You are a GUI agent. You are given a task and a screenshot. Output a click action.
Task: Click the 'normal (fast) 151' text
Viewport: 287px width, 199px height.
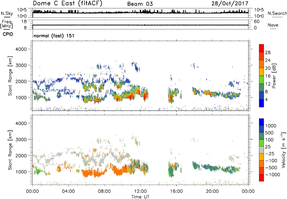pyautogui.click(x=54, y=36)
